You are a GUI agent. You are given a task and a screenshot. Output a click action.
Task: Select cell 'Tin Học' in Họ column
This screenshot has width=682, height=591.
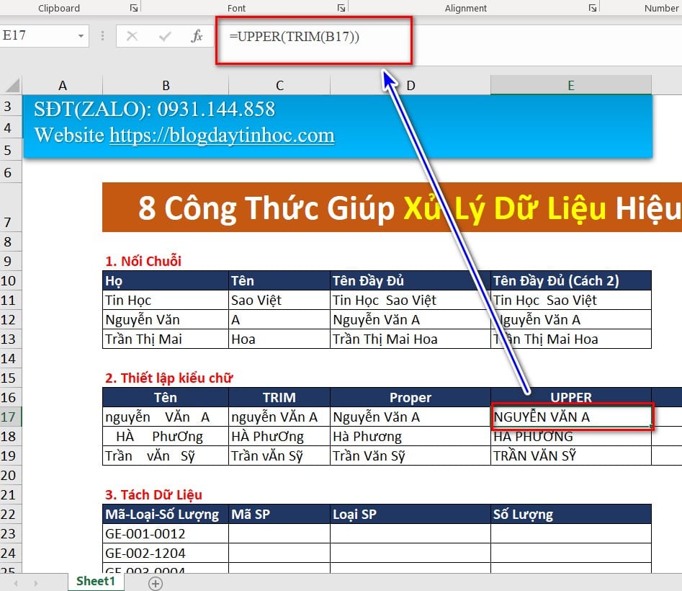[166, 301]
